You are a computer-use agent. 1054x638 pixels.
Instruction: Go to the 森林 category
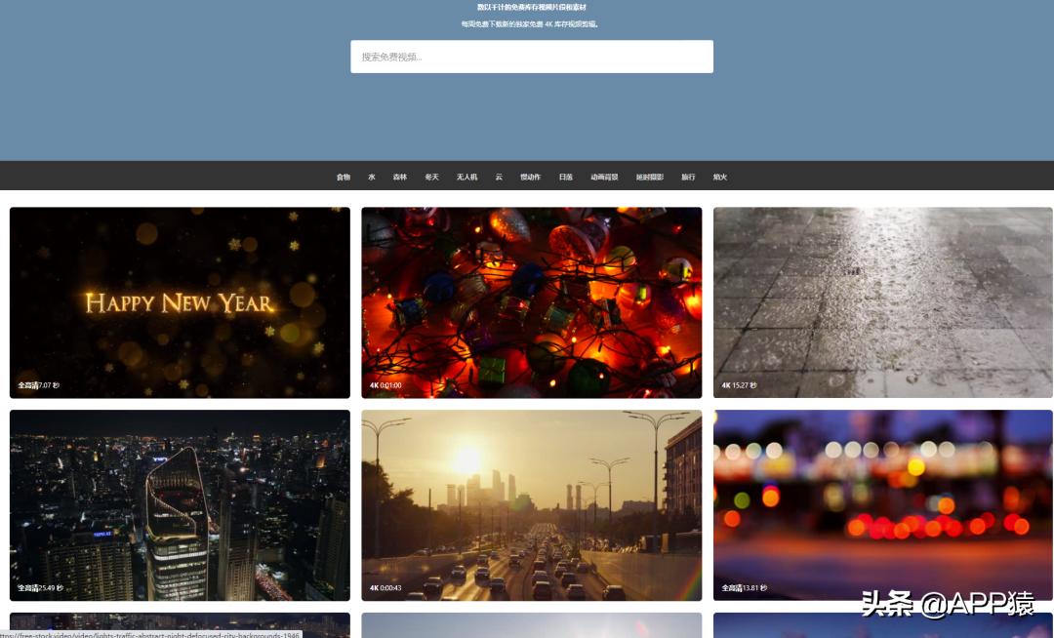pyautogui.click(x=400, y=178)
